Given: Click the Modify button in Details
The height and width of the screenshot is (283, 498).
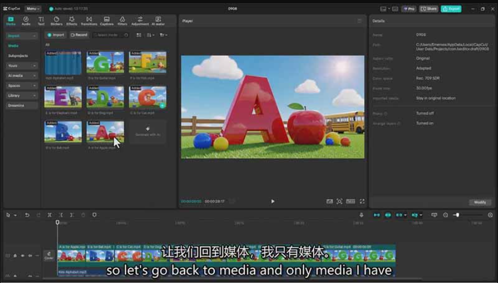Looking at the screenshot, I should (x=480, y=202).
